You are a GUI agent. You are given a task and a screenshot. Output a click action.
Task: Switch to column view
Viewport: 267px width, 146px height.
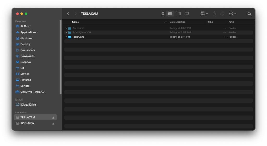point(179,14)
